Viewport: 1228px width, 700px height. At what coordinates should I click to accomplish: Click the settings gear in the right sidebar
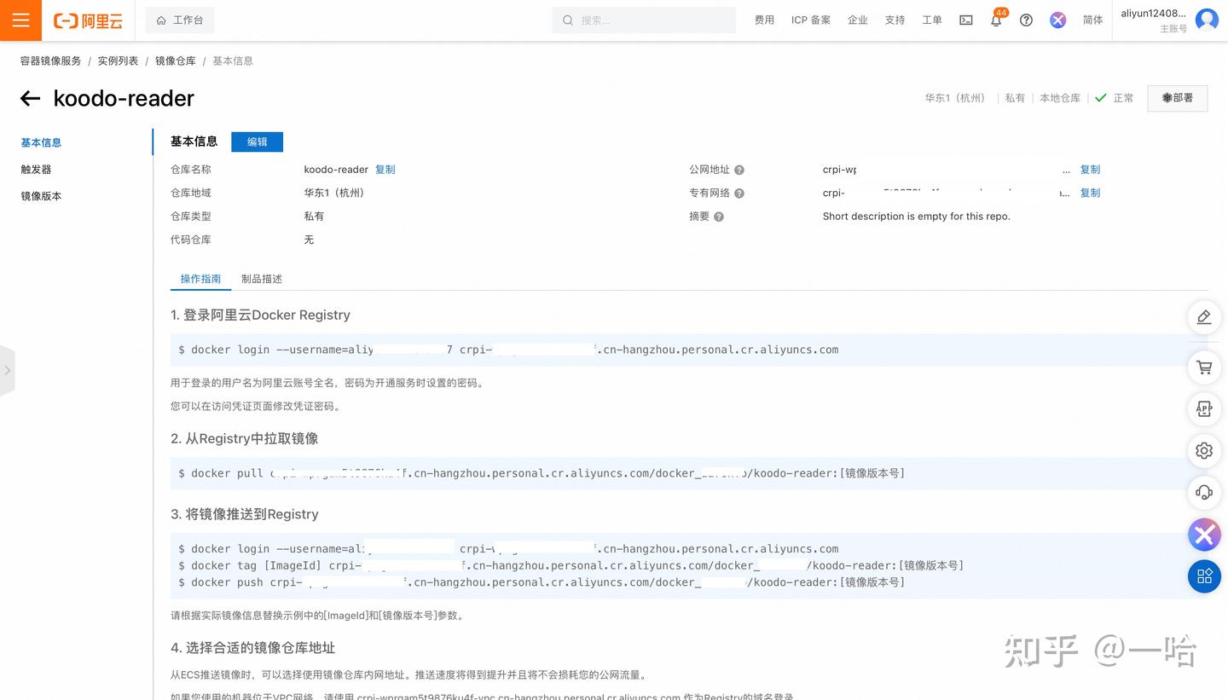pyautogui.click(x=1203, y=450)
